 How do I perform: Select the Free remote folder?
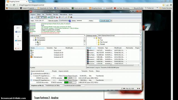coord(101,40)
